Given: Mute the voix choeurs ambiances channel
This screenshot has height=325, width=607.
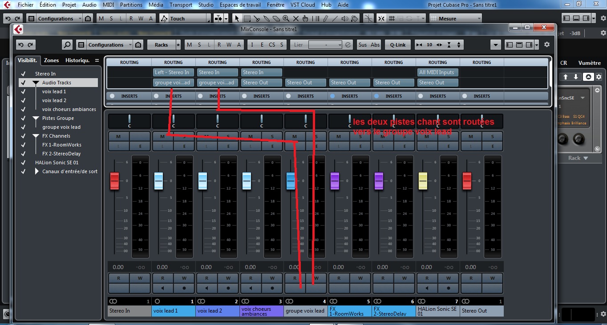Looking at the screenshot, I should click(251, 137).
